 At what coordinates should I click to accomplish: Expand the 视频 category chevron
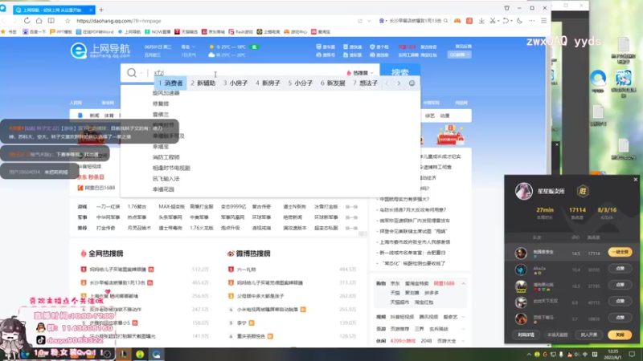[x=464, y=317]
